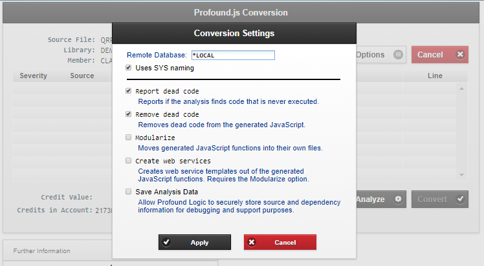The height and width of the screenshot is (266, 484).
Task: Uncheck the Report dead code option
Action: click(129, 91)
